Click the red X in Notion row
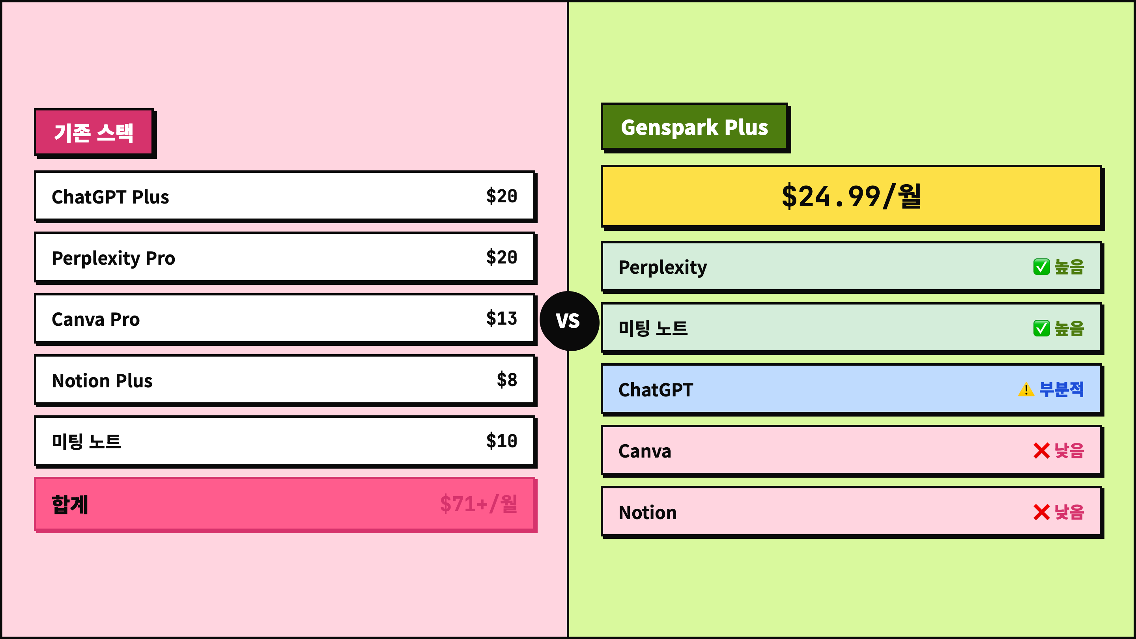1136x639 pixels. click(1041, 512)
